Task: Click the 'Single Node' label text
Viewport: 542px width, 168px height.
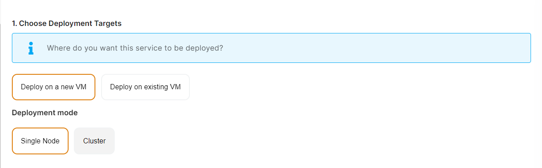Action: (40, 141)
